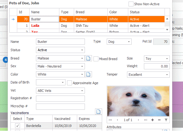
Task: Tick the Approximate Age checkbox
Action: [x=69, y=83]
